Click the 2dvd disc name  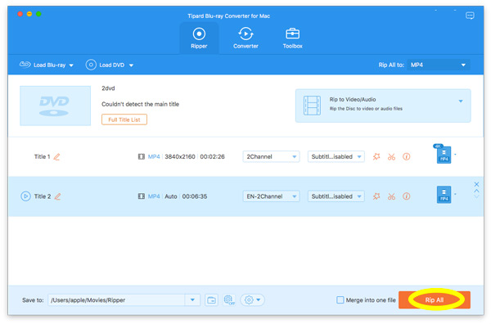point(108,88)
